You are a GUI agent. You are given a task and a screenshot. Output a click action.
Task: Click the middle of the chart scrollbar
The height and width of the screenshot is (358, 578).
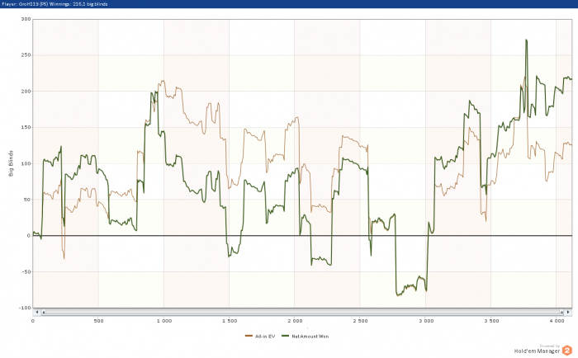coord(302,313)
